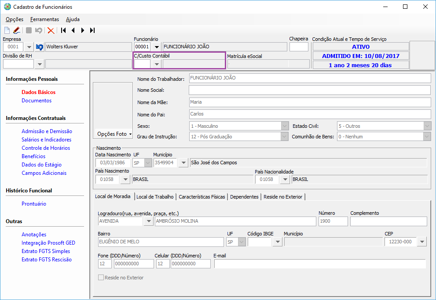Open the Funcionário code dropdown
This screenshot has height=300, width=436.
click(x=157, y=47)
